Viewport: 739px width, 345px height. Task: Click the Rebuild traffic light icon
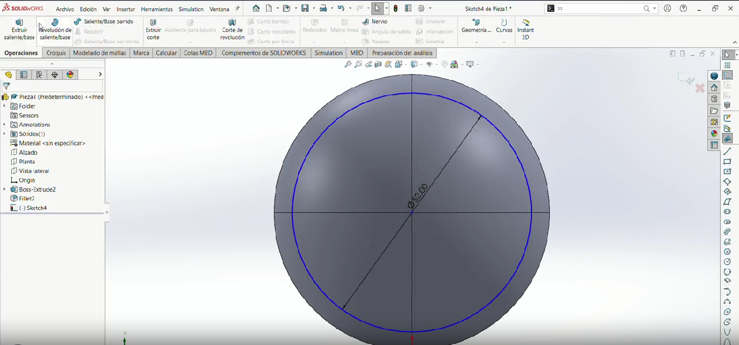coord(396,8)
